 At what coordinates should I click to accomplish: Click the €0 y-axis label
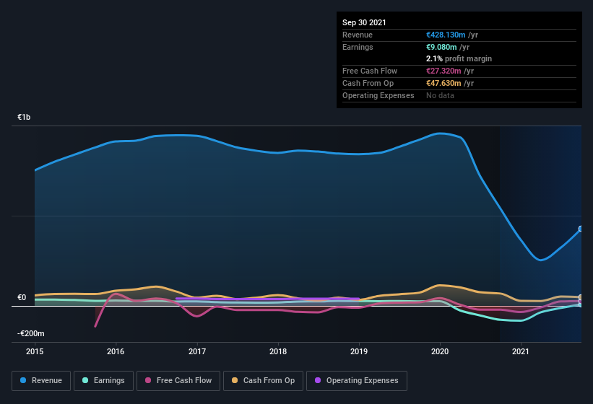[x=22, y=297]
